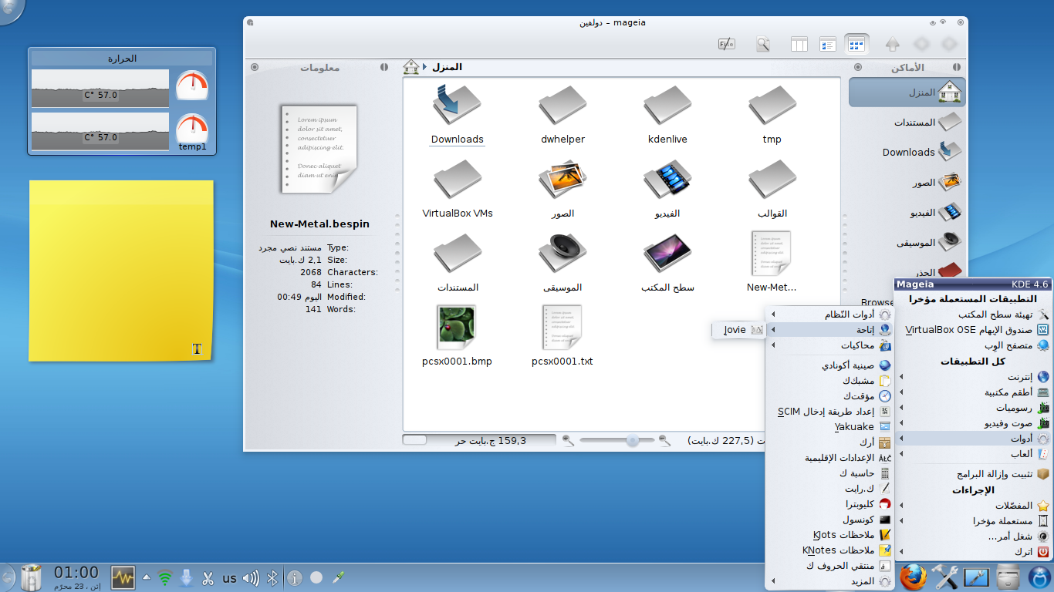1054x592 pixels.
Task: Click the home icon in the location bar
Action: pyautogui.click(x=411, y=67)
